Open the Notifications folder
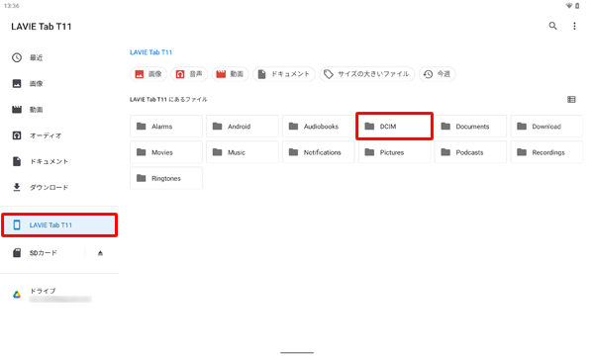Screen dimensions: 594x356 point(318,152)
